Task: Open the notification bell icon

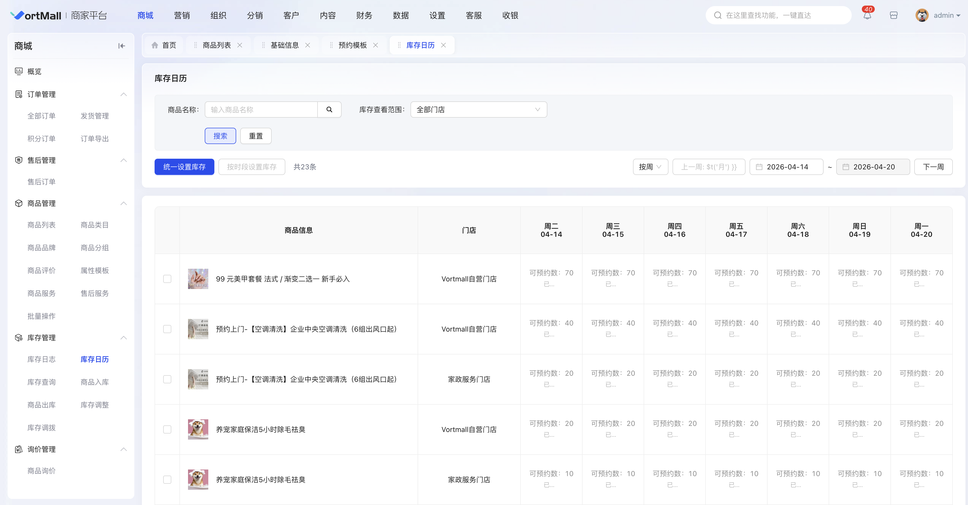Action: click(x=867, y=16)
